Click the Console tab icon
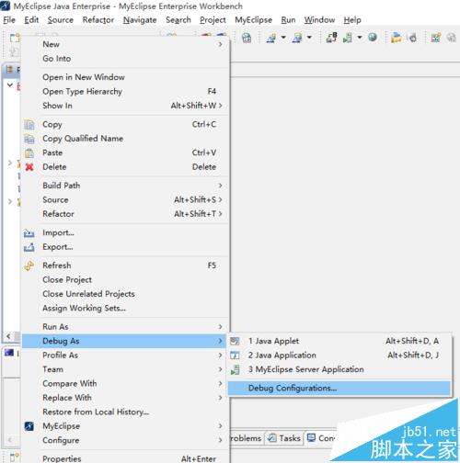Viewport: 460px width, 463px height. tap(311, 438)
